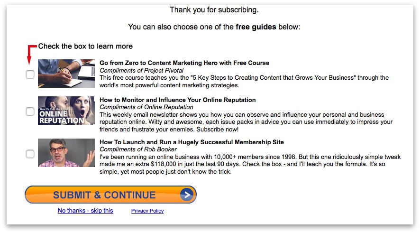Click the bold 'free guides' text
The height and width of the screenshot is (233, 420).
pos(256,27)
